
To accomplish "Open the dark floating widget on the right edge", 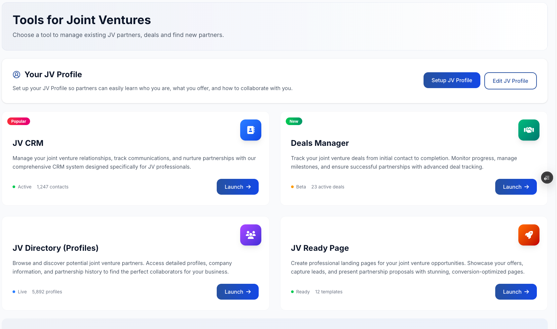I will tap(547, 178).
